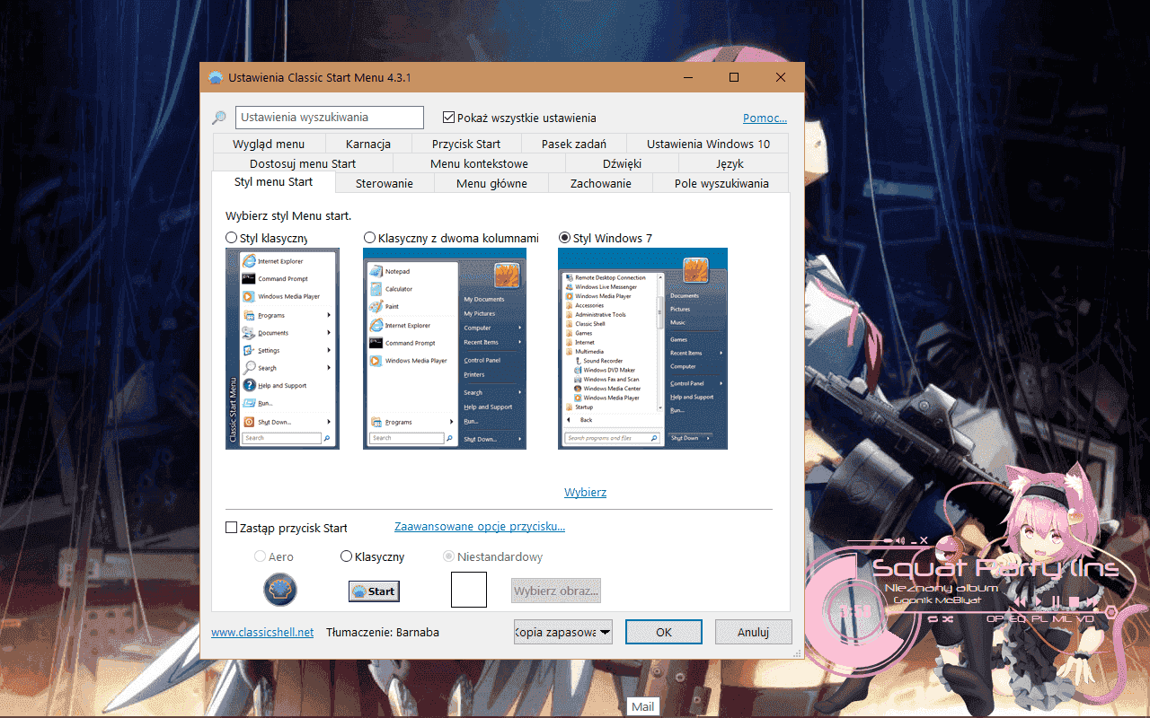Minimize the music player widget
Screen dimensions: 1150x718
pyautogui.click(x=912, y=541)
